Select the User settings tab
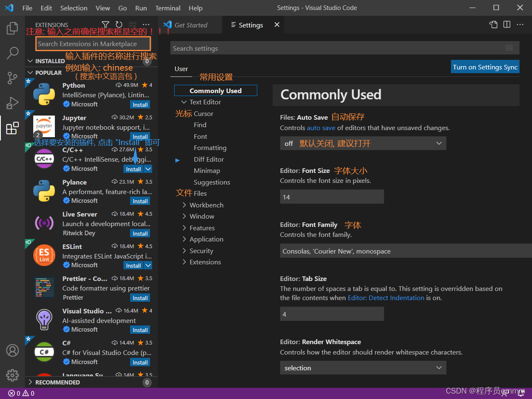 pos(181,69)
